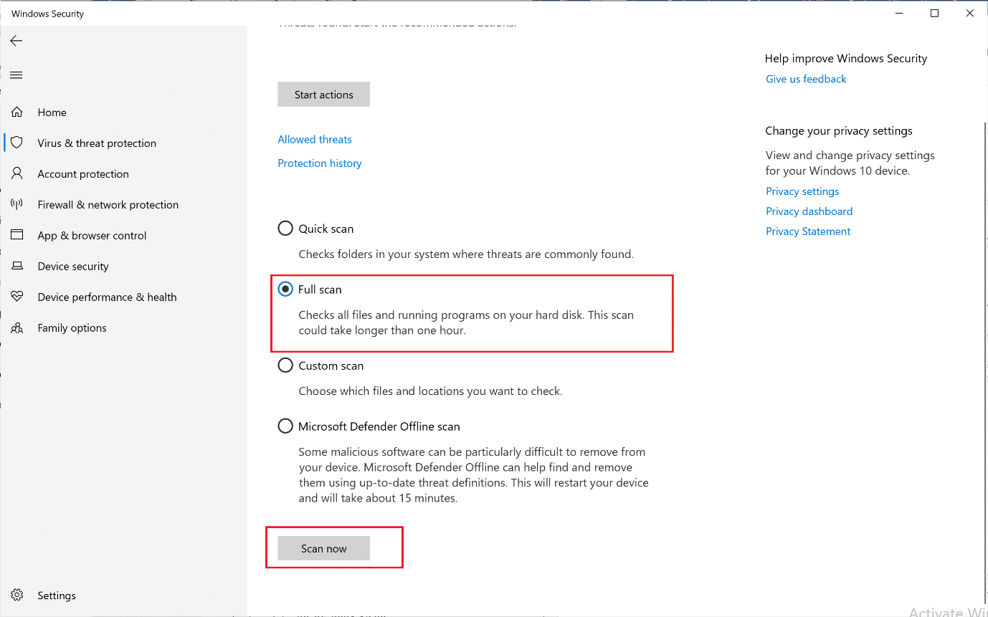The width and height of the screenshot is (988, 617).
Task: Open the Settings gear
Action: (16, 595)
